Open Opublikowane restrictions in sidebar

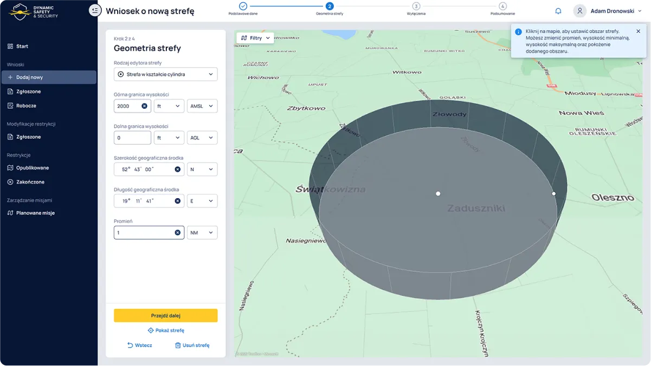(32, 168)
